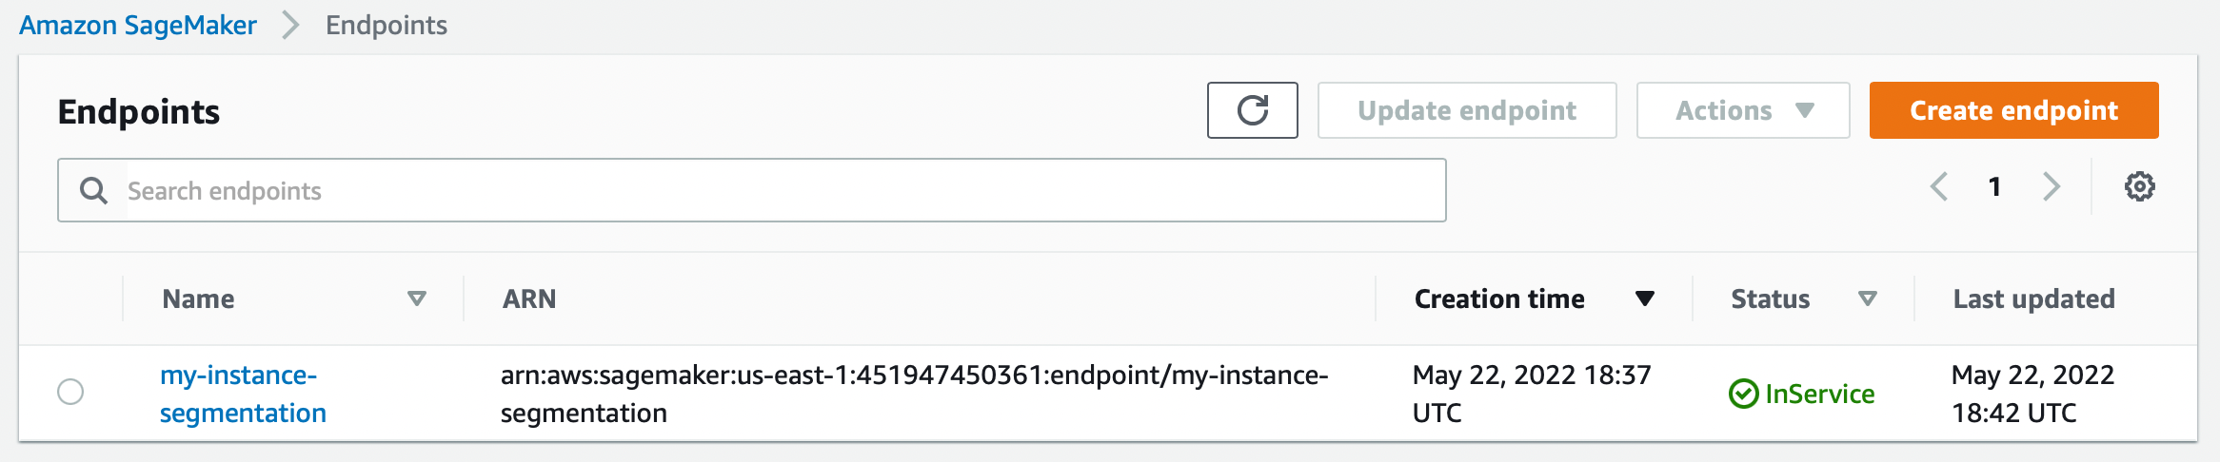Click the breadcrumb separator chevron
This screenshot has height=462, width=2220.
[290, 26]
